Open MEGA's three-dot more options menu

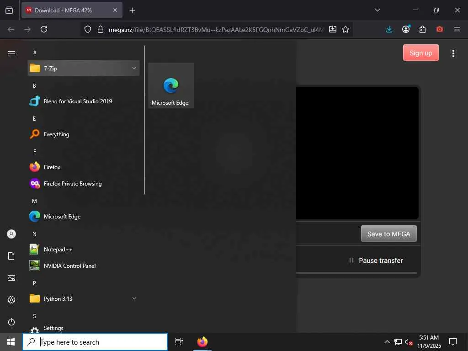coord(453,53)
